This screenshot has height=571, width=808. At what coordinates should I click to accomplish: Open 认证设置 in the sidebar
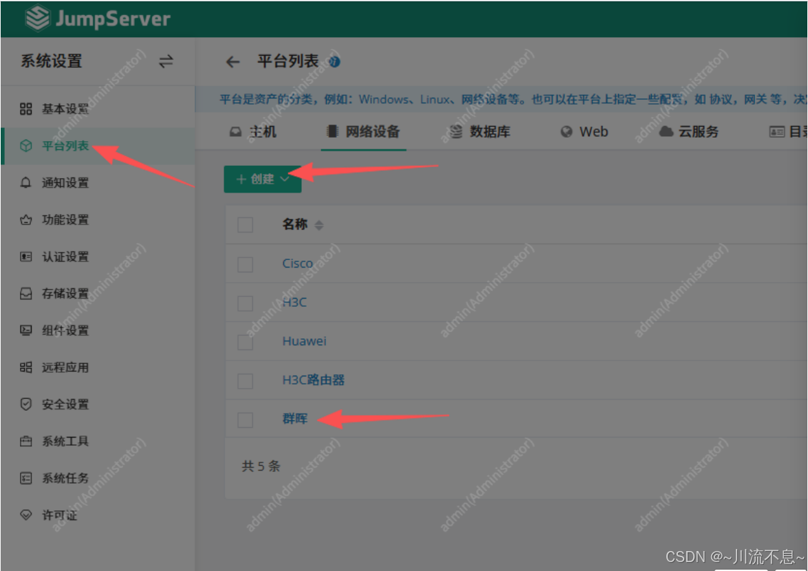65,257
